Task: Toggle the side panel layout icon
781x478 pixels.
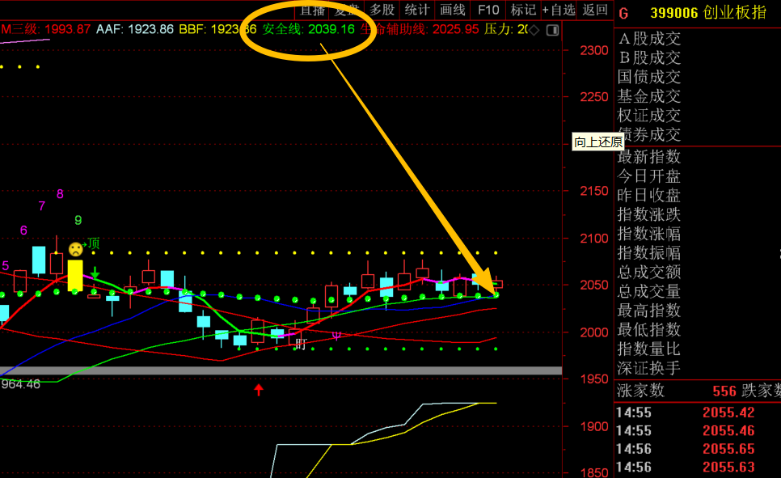Action: click(552, 31)
